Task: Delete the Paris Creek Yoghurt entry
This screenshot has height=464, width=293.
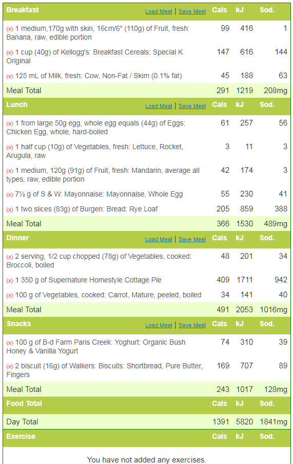Action: tap(10, 343)
